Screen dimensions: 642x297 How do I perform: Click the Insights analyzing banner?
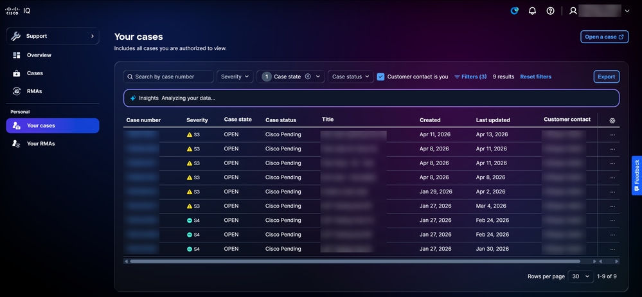click(371, 98)
